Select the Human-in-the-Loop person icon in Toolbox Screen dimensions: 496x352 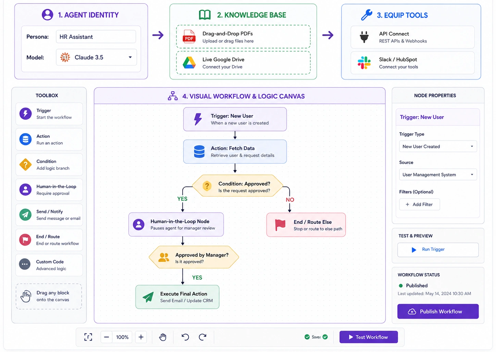pyautogui.click(x=25, y=190)
